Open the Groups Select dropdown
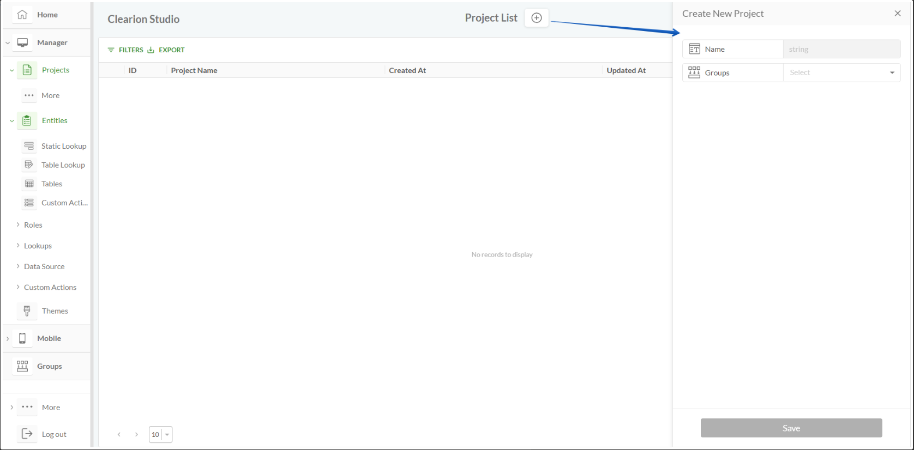 (x=841, y=72)
